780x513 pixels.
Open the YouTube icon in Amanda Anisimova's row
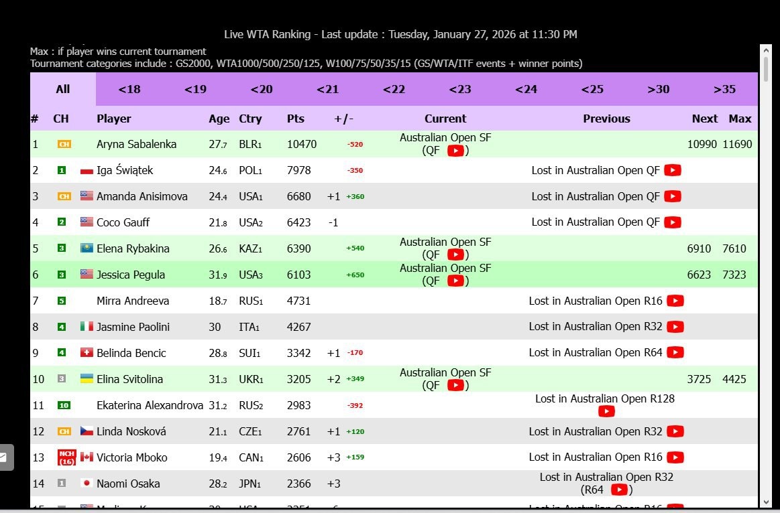[673, 196]
